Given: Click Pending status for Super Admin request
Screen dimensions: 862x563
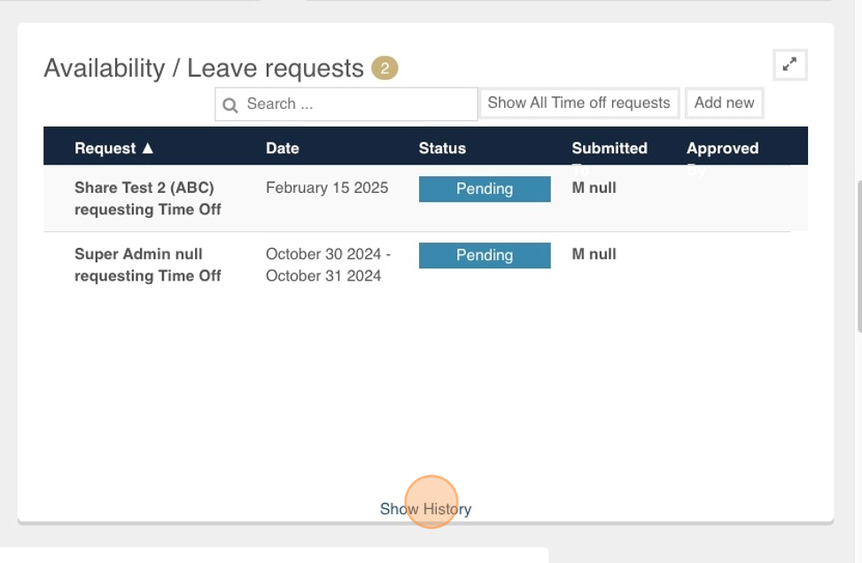Looking at the screenshot, I should click(485, 256).
